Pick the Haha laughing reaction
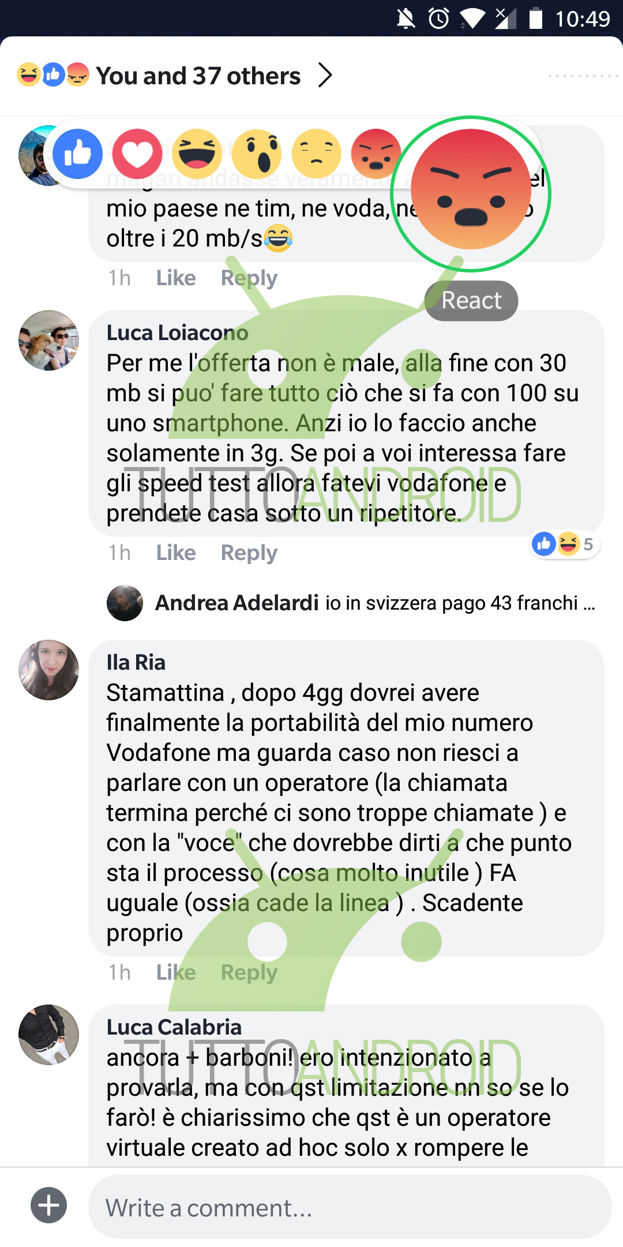This screenshot has height=1247, width=623. coord(197,154)
